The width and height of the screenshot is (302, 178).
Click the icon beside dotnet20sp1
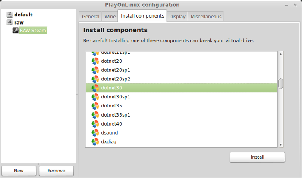tap(95, 70)
